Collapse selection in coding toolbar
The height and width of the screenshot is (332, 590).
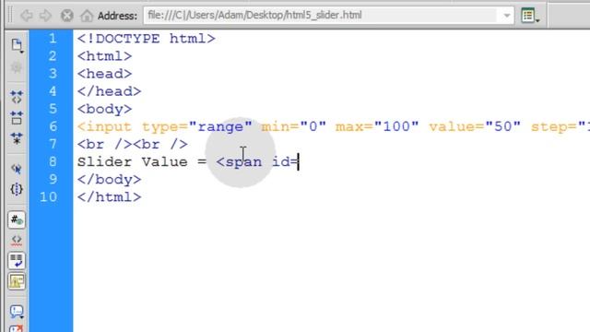pyautogui.click(x=17, y=117)
